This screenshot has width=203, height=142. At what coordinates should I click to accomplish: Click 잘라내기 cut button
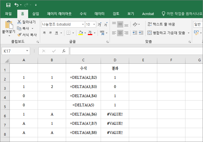pos(26,22)
